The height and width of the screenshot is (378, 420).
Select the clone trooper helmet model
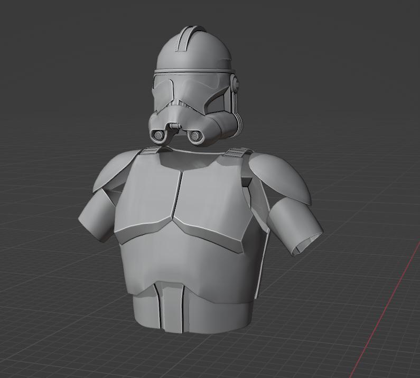195,86
